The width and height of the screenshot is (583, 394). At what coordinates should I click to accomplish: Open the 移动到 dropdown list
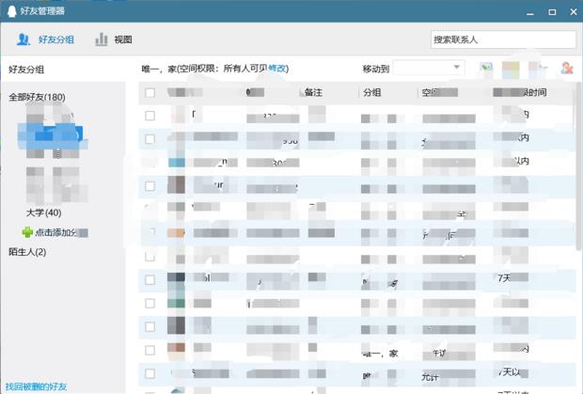[457, 68]
